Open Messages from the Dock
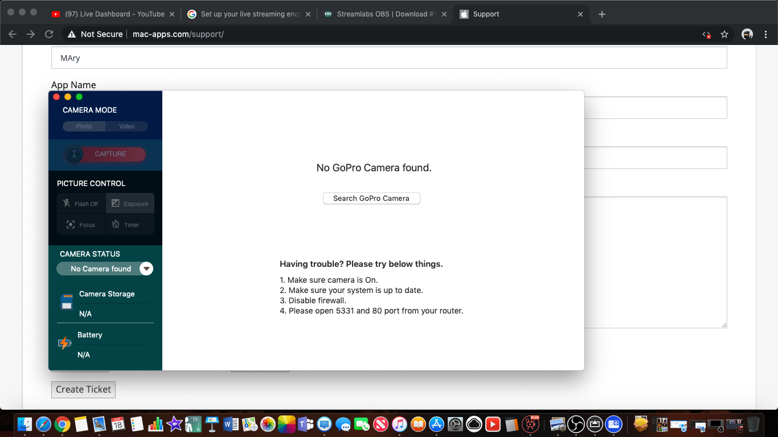This screenshot has width=778, height=437. click(x=343, y=423)
